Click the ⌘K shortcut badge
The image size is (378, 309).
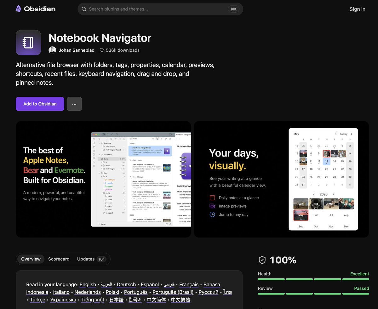click(233, 9)
